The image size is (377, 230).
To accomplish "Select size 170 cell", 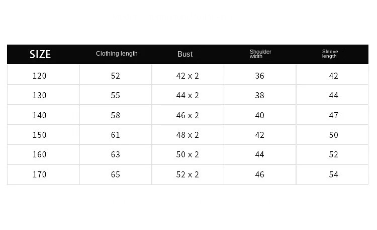I will (39, 174).
